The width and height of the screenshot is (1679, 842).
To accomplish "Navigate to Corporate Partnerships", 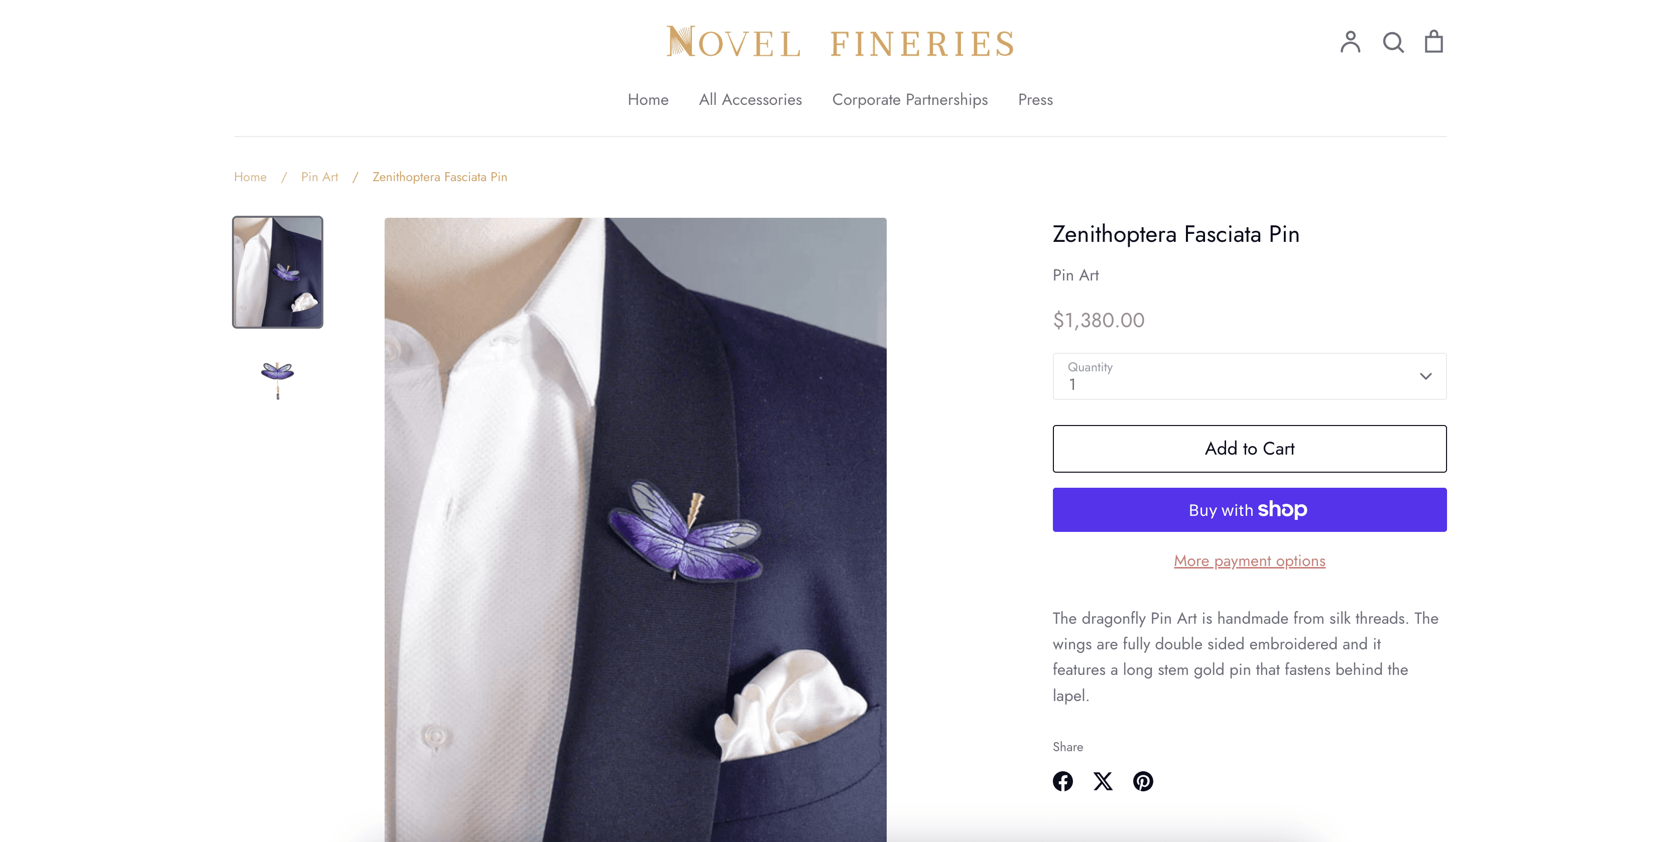I will point(910,100).
